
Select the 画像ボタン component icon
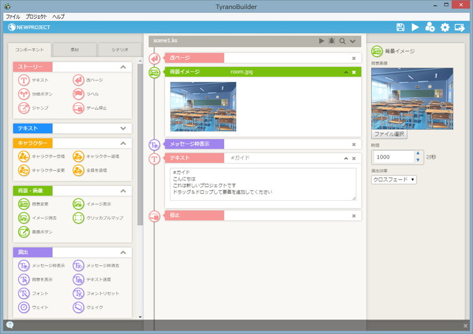(x=23, y=232)
